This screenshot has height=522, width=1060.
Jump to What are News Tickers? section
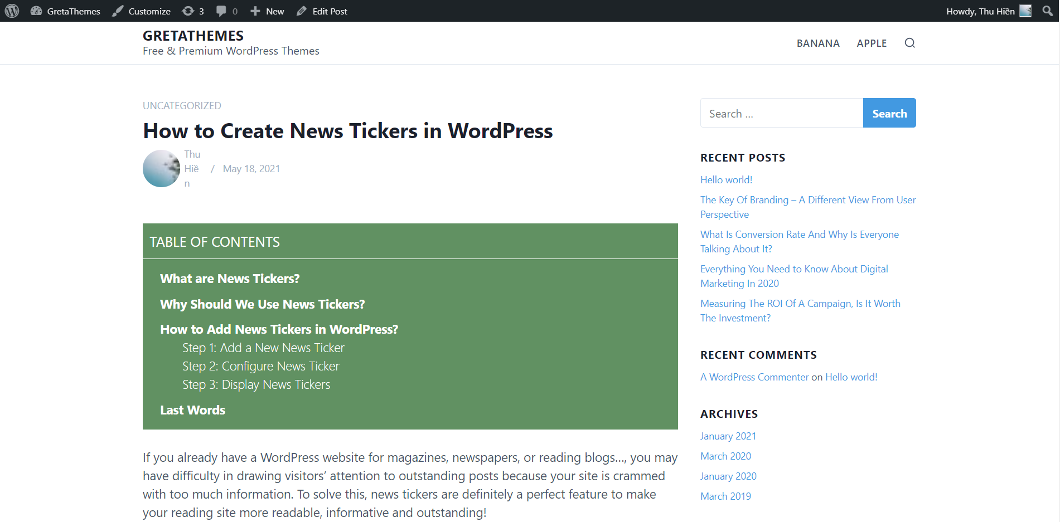tap(230, 279)
